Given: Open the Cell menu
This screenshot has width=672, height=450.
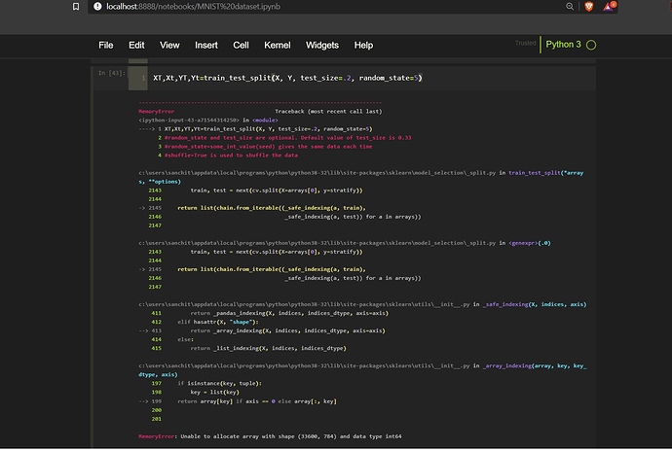Looking at the screenshot, I should [242, 46].
